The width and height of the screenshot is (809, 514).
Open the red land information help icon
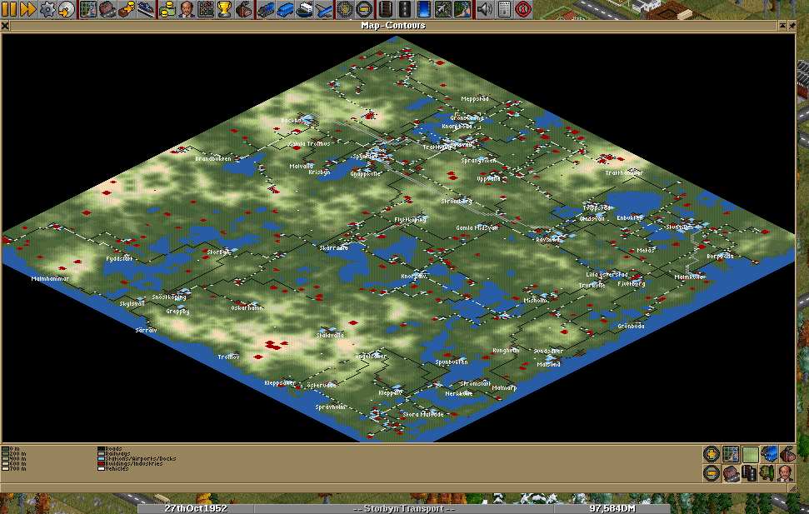523,9
